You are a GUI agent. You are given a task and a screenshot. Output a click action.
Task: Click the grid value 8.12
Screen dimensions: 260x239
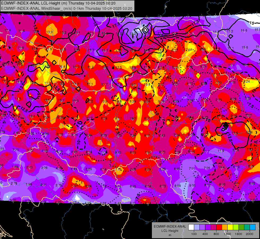(207, 185)
